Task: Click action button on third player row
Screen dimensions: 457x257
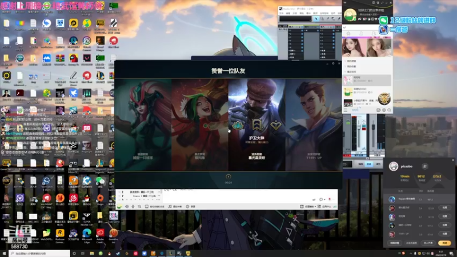Action: coord(445,216)
